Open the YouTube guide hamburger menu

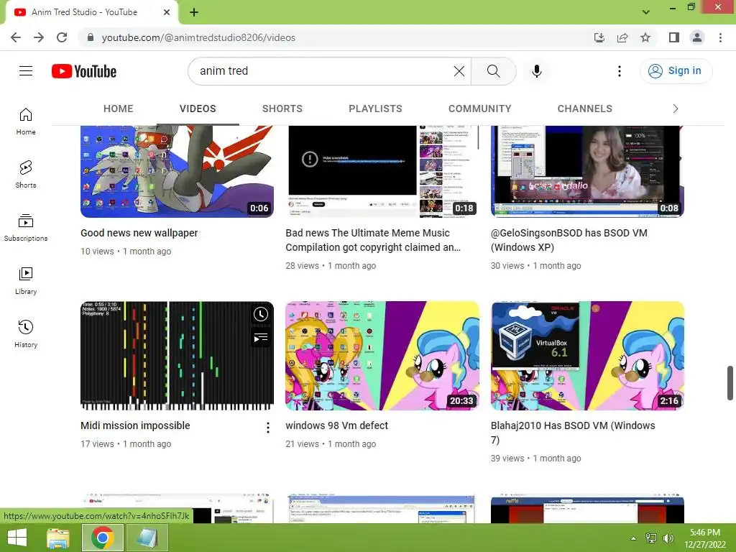click(26, 71)
